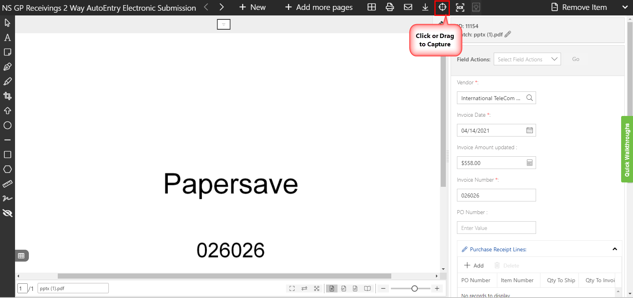The width and height of the screenshot is (633, 298).
Task: Click Add in Purchase Receipt Lines
Action: tap(474, 266)
